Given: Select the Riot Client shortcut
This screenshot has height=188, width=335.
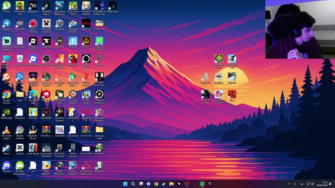Looking at the screenshot, I should [46, 96].
